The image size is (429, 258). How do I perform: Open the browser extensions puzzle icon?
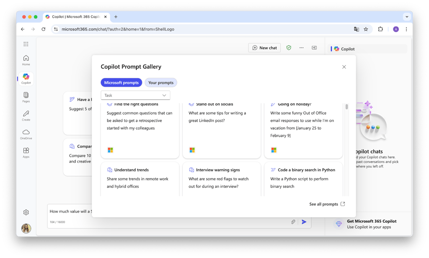(380, 29)
